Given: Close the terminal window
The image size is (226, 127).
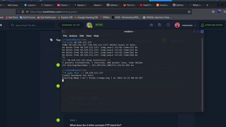Looking at the screenshot, I should click(202, 31).
